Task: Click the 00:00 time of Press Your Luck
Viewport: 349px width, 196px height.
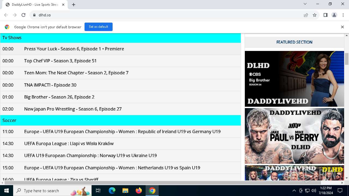Action: point(8,49)
